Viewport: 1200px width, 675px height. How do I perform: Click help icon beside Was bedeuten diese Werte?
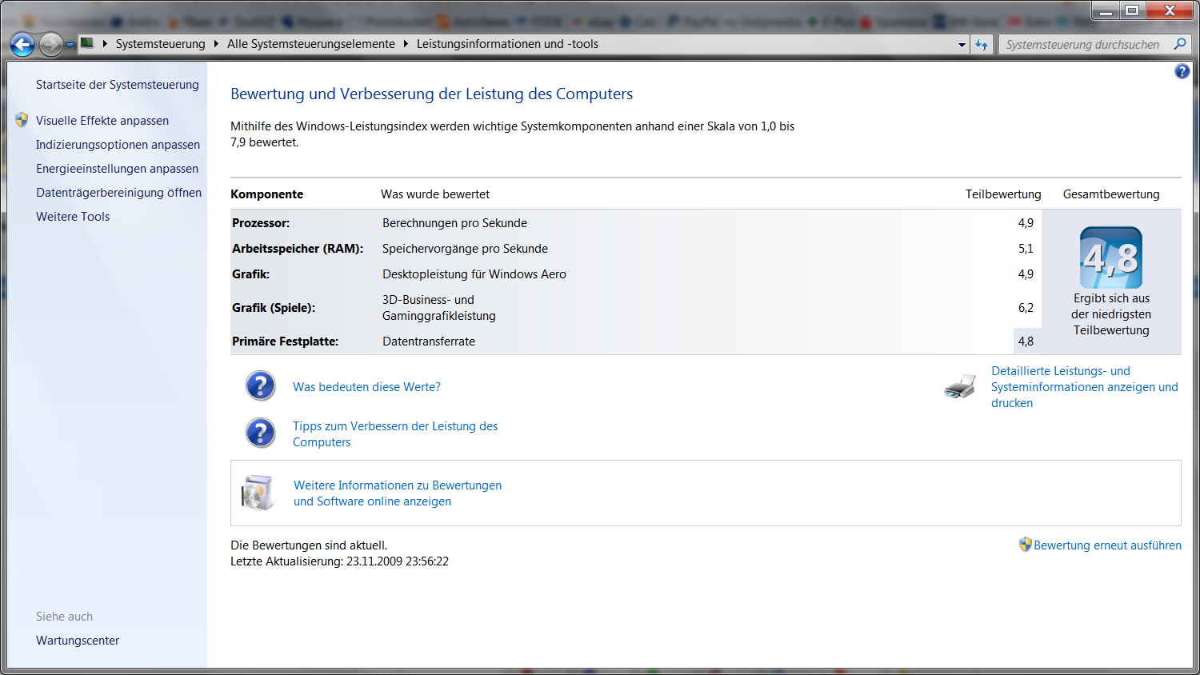pyautogui.click(x=260, y=385)
